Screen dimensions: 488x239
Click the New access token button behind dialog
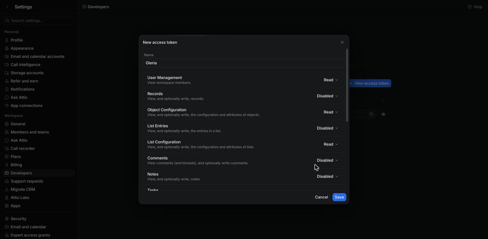tap(369, 83)
